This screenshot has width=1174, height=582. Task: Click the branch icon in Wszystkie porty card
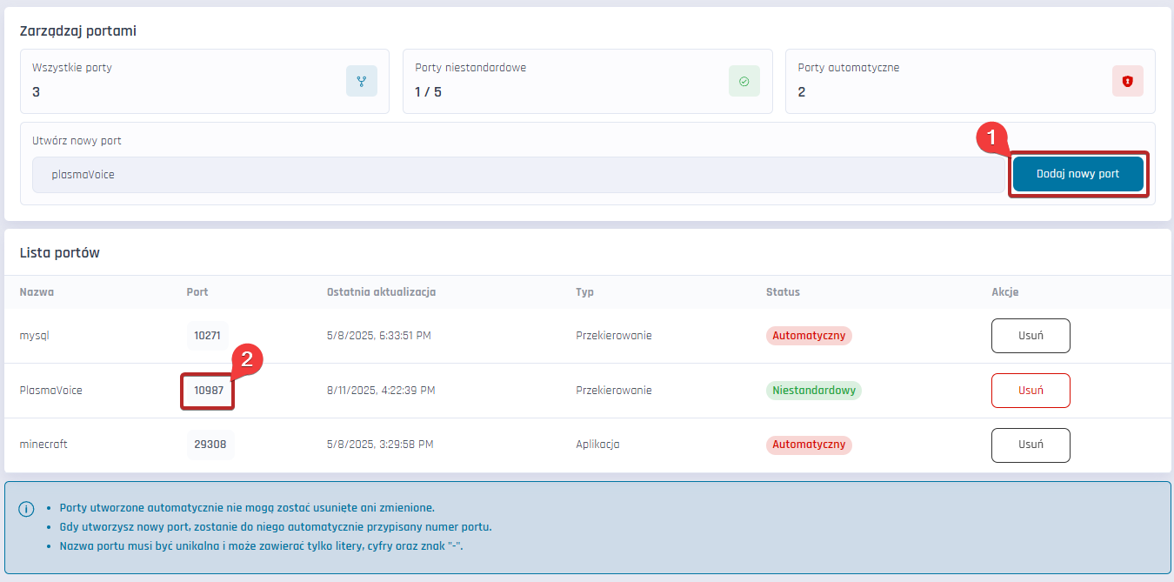361,81
